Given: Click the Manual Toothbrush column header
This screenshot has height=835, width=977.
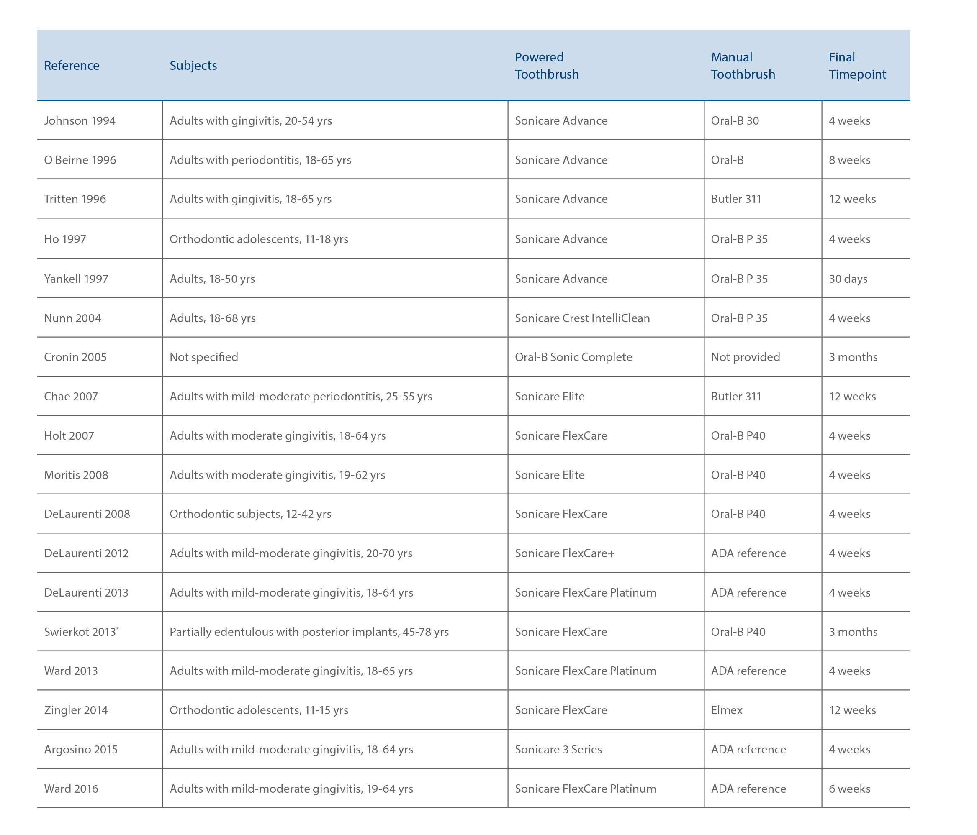Looking at the screenshot, I should point(743,66).
